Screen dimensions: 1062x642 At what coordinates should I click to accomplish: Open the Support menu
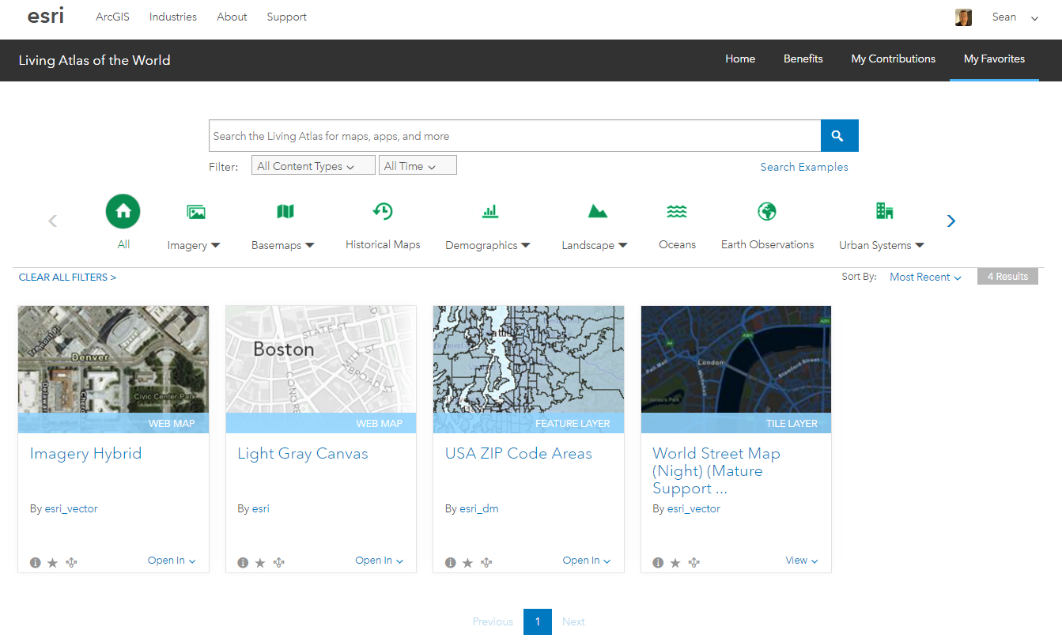287,17
